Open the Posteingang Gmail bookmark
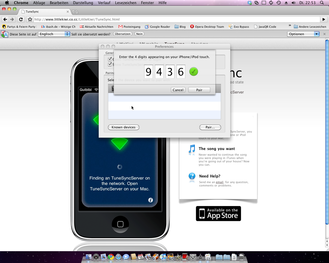329x263 pixels. pos(129,27)
